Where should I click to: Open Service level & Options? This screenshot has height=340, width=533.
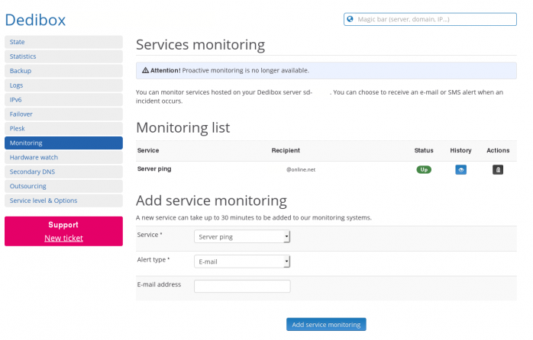[x=63, y=200]
